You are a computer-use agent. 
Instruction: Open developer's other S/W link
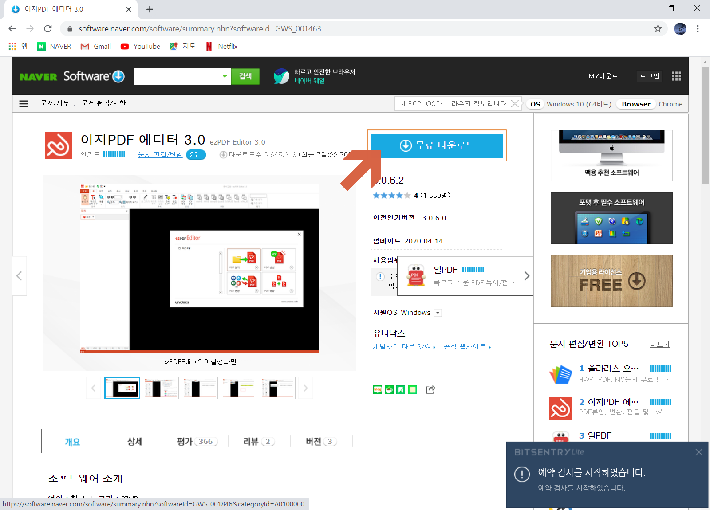404,347
